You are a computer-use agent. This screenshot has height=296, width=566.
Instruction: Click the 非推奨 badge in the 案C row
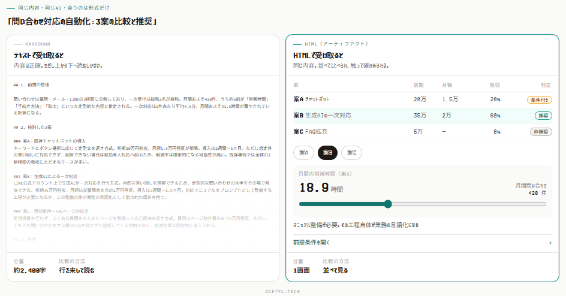(x=541, y=132)
